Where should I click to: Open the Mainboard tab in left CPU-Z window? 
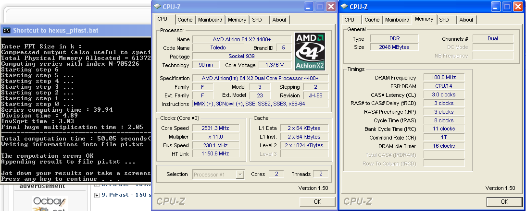tap(210, 20)
